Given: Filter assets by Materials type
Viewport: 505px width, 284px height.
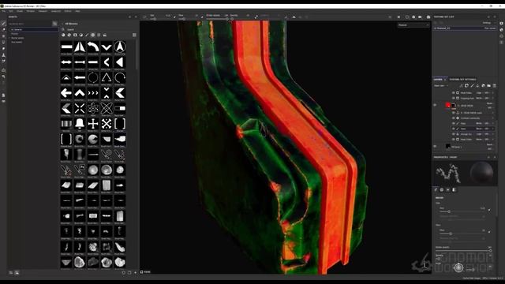Looking at the screenshot, I should (63, 35).
